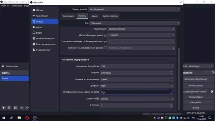
Task: Open Кодировщик QuickSync H.264 dropdown
Action: pyautogui.click(x=141, y=29)
